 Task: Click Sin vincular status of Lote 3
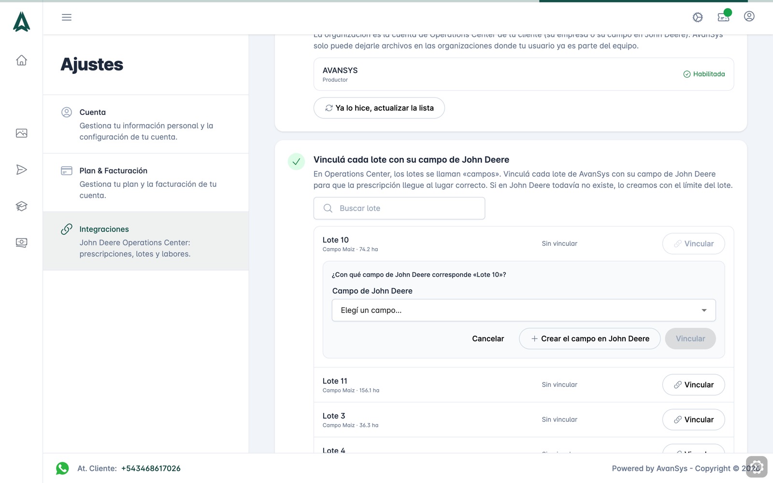pos(559,420)
